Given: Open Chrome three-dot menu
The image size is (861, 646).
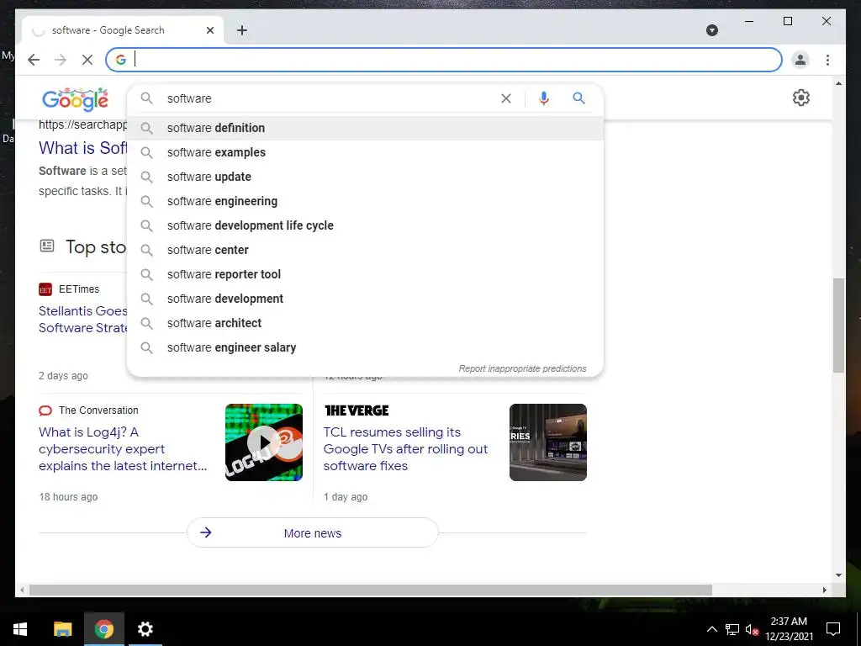Looking at the screenshot, I should click(x=827, y=60).
